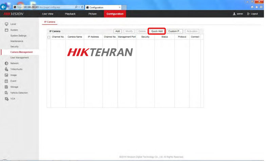Expand the Storage section
Image resolution: width=266 pixels, height=162 pixels.
(x=14, y=87)
